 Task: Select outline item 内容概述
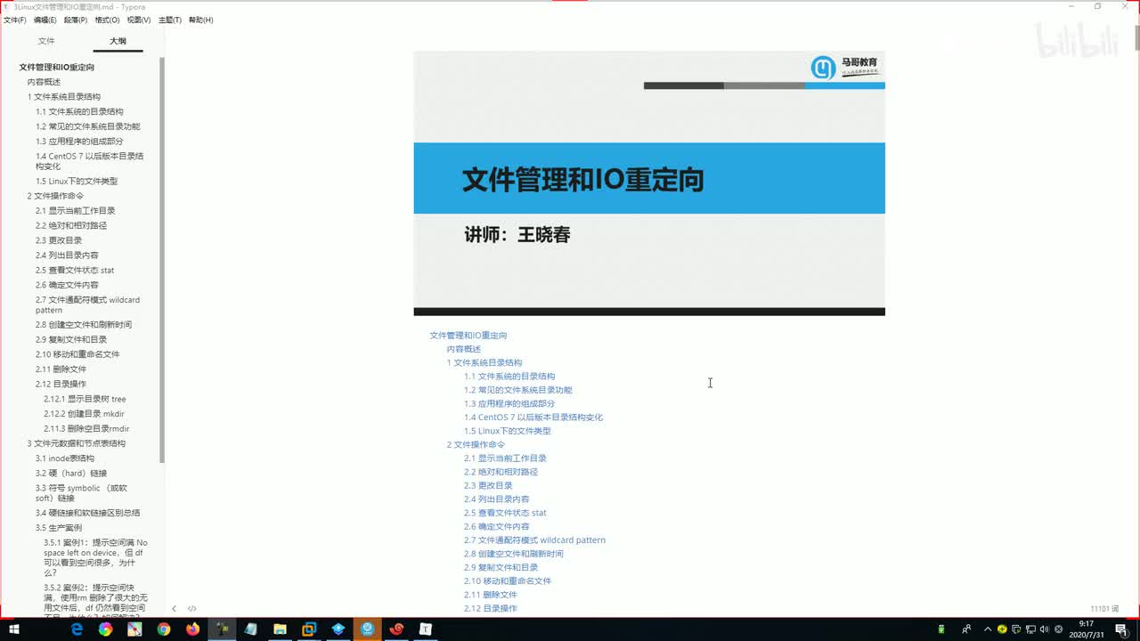pyautogui.click(x=44, y=82)
